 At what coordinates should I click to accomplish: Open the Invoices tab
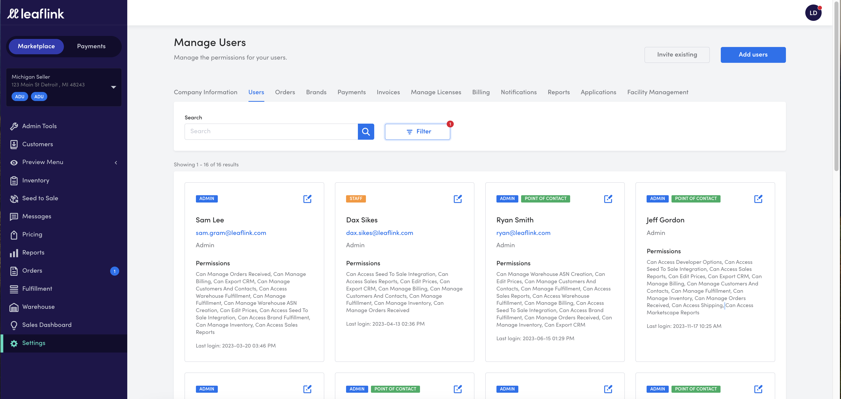[388, 92]
